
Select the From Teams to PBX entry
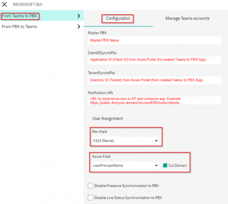tap(20, 16)
